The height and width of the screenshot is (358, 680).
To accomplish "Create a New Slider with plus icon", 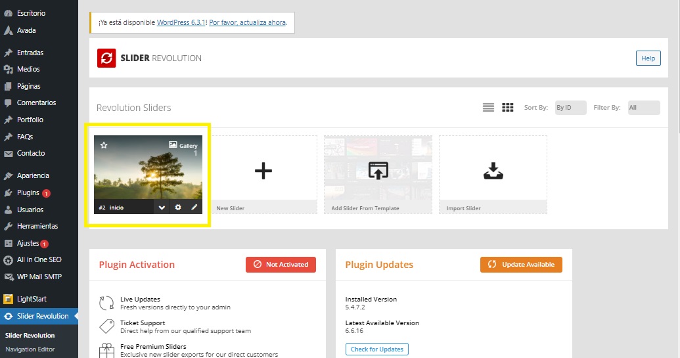I will [263, 171].
